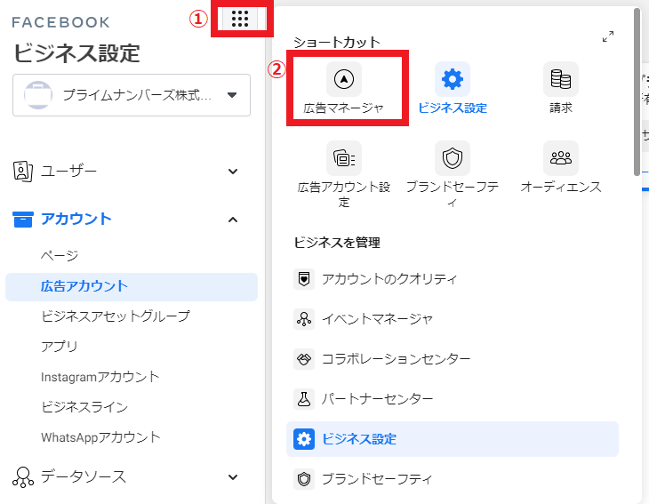Expand the shortcuts panel with arrows icon

(x=607, y=36)
